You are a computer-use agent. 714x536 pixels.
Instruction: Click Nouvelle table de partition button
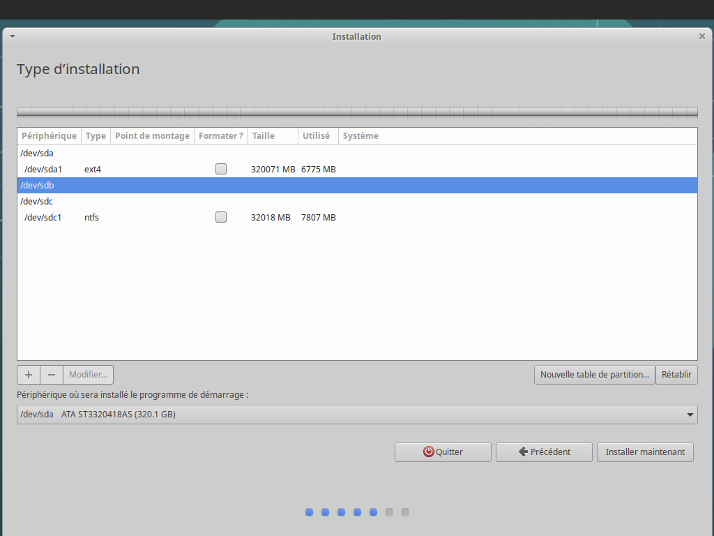595,375
